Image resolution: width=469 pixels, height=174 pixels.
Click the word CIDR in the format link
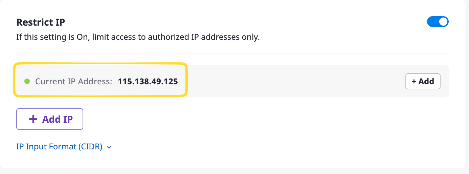(91, 147)
